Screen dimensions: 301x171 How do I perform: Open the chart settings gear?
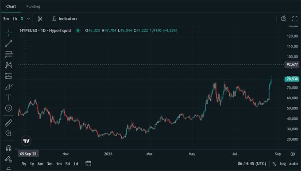click(x=293, y=154)
